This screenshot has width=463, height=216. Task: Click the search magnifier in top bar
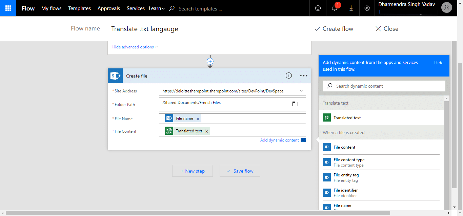coord(172,8)
